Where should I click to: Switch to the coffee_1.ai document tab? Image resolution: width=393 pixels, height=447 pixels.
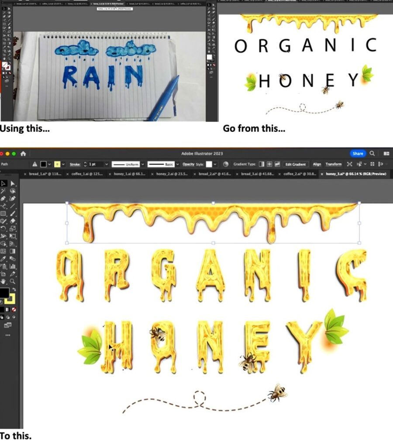pyautogui.click(x=87, y=174)
